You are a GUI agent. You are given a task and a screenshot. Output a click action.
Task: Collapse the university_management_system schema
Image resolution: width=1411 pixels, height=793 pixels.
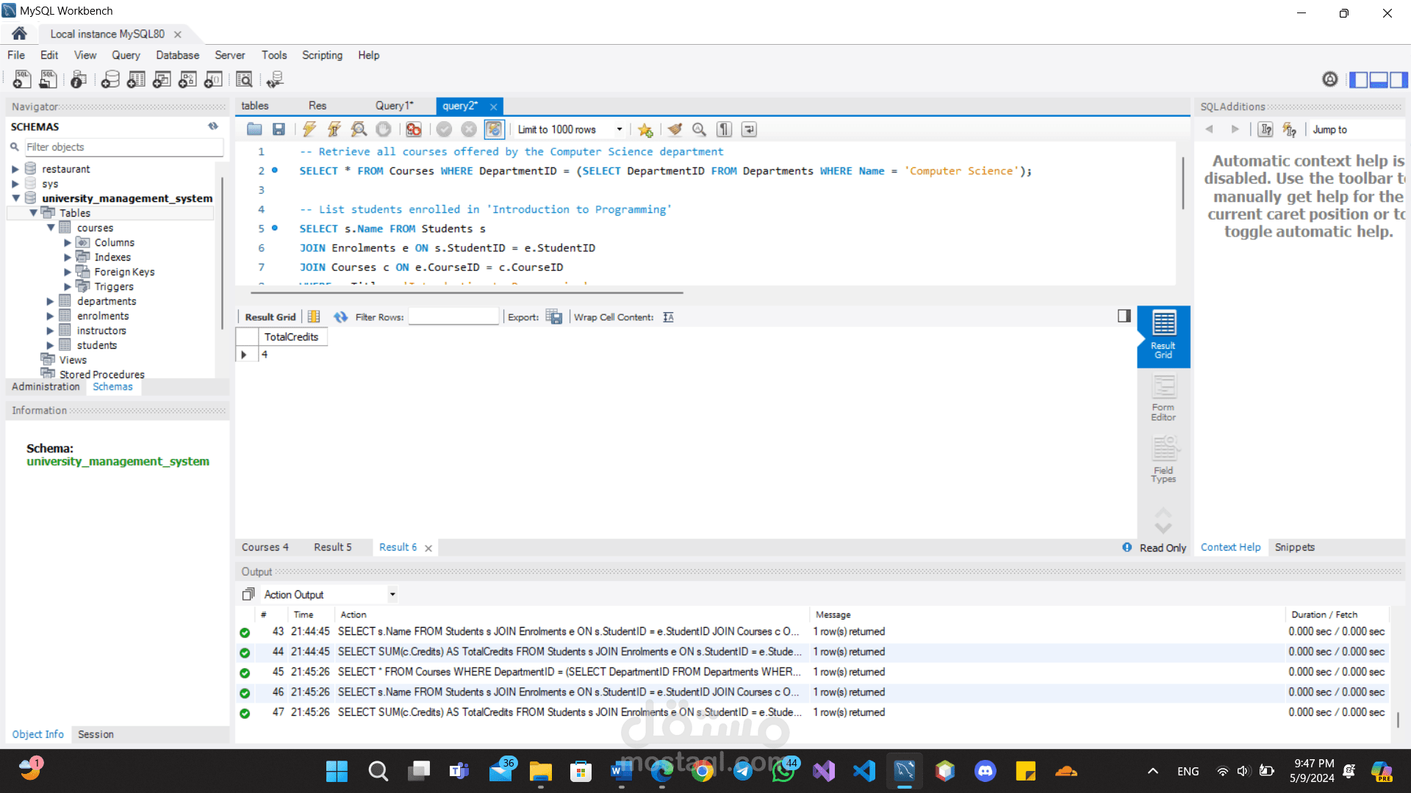point(15,198)
